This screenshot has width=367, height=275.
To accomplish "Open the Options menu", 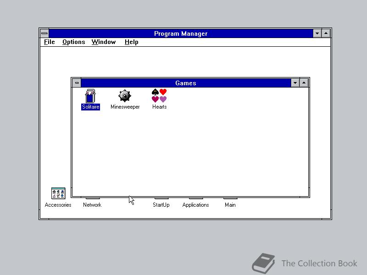I will point(73,42).
